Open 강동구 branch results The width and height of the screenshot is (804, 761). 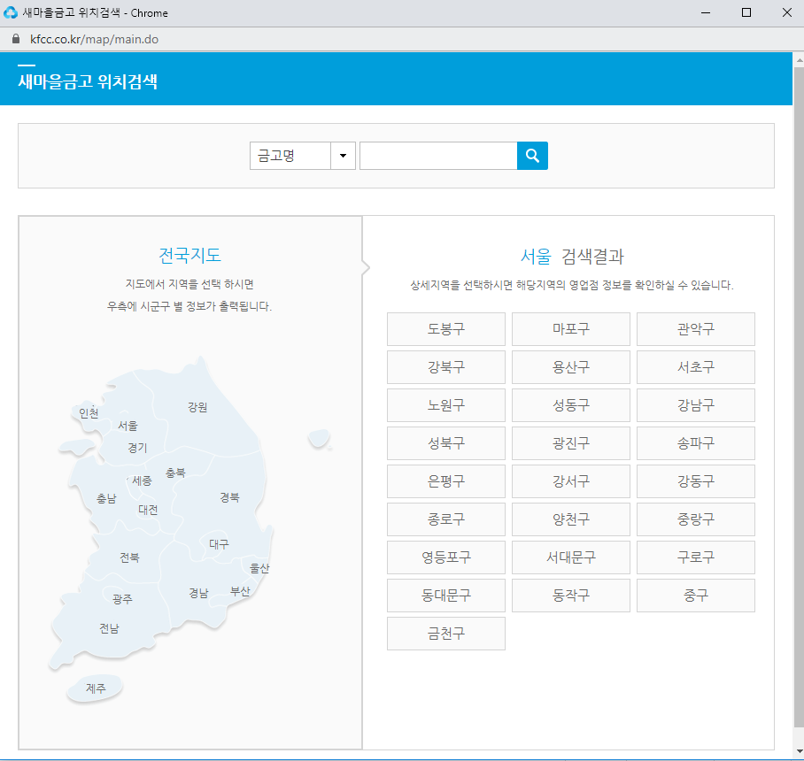(696, 481)
